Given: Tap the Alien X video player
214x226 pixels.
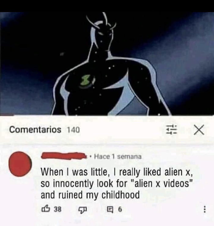Looking at the screenshot, I should [107, 64].
